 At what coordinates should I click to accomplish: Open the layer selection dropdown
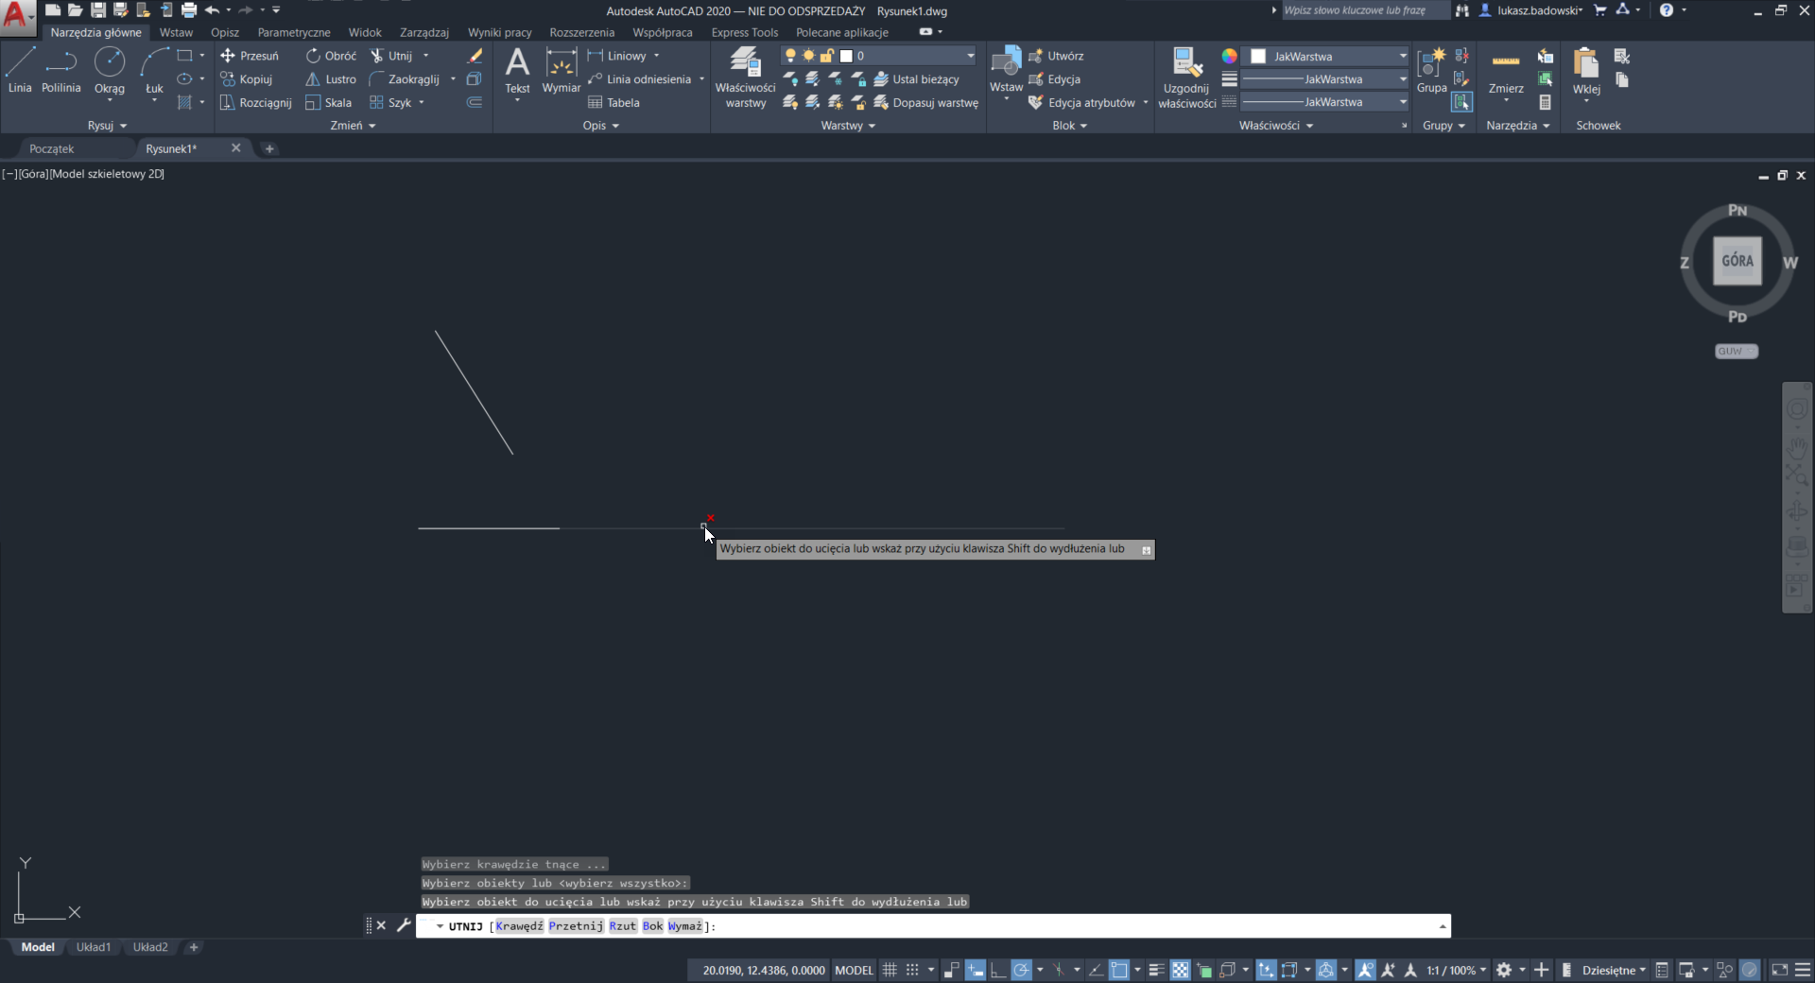(x=970, y=56)
